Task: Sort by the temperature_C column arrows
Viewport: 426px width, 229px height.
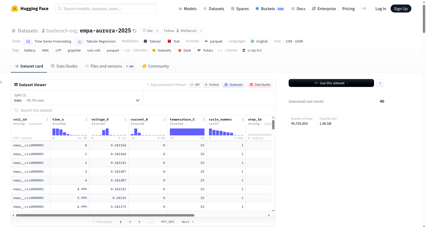Action: click(204, 119)
